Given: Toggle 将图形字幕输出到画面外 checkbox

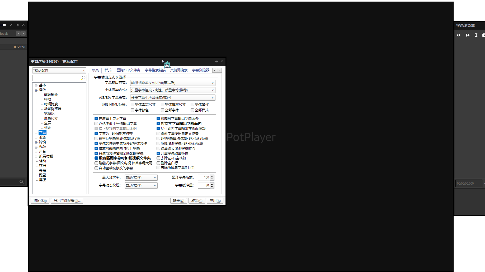Looking at the screenshot, I should (x=158, y=118).
